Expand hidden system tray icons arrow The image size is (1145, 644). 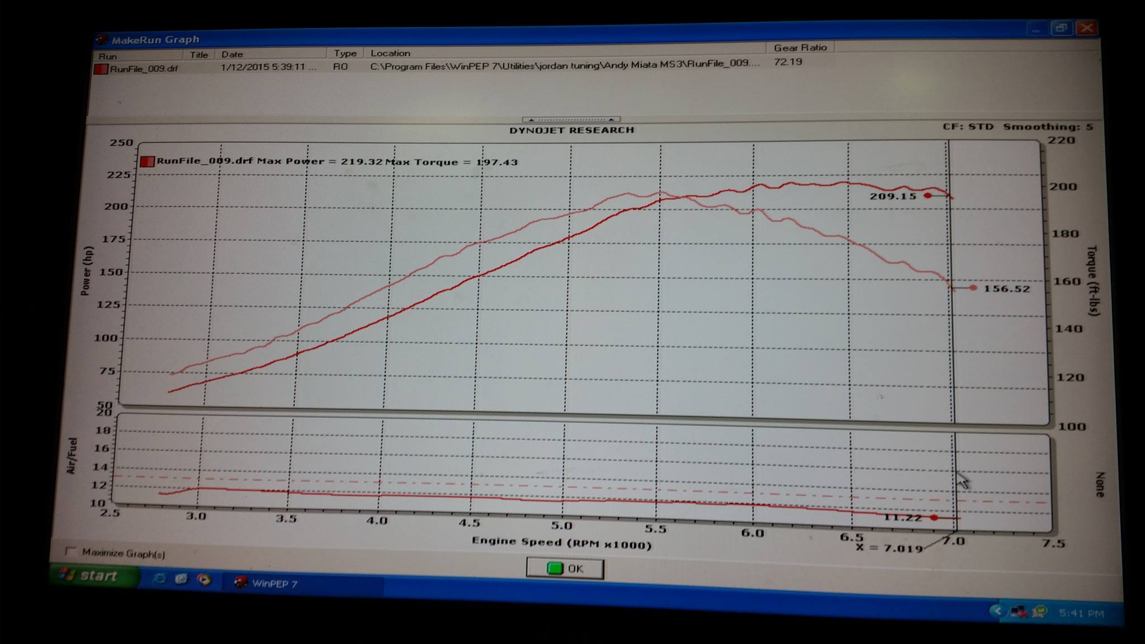997,610
